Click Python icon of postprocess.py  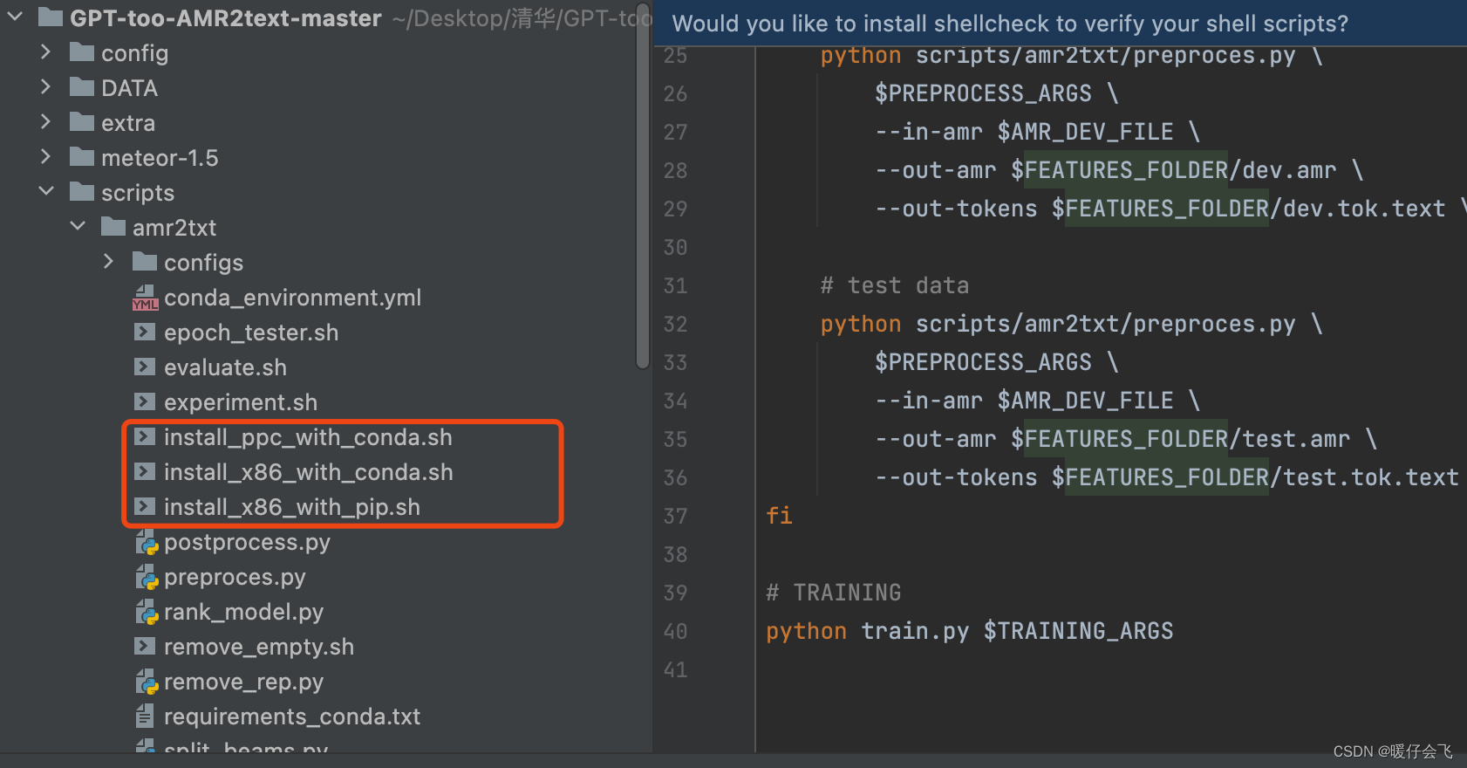(147, 543)
